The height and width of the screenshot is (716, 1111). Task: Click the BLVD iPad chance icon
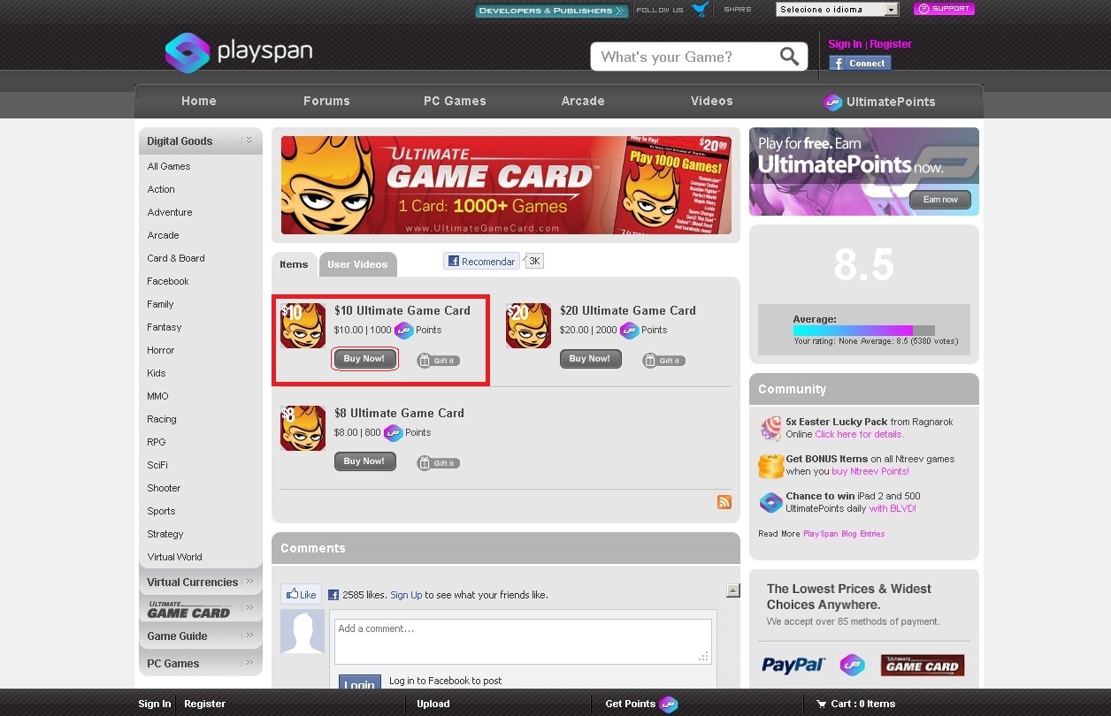(x=770, y=502)
